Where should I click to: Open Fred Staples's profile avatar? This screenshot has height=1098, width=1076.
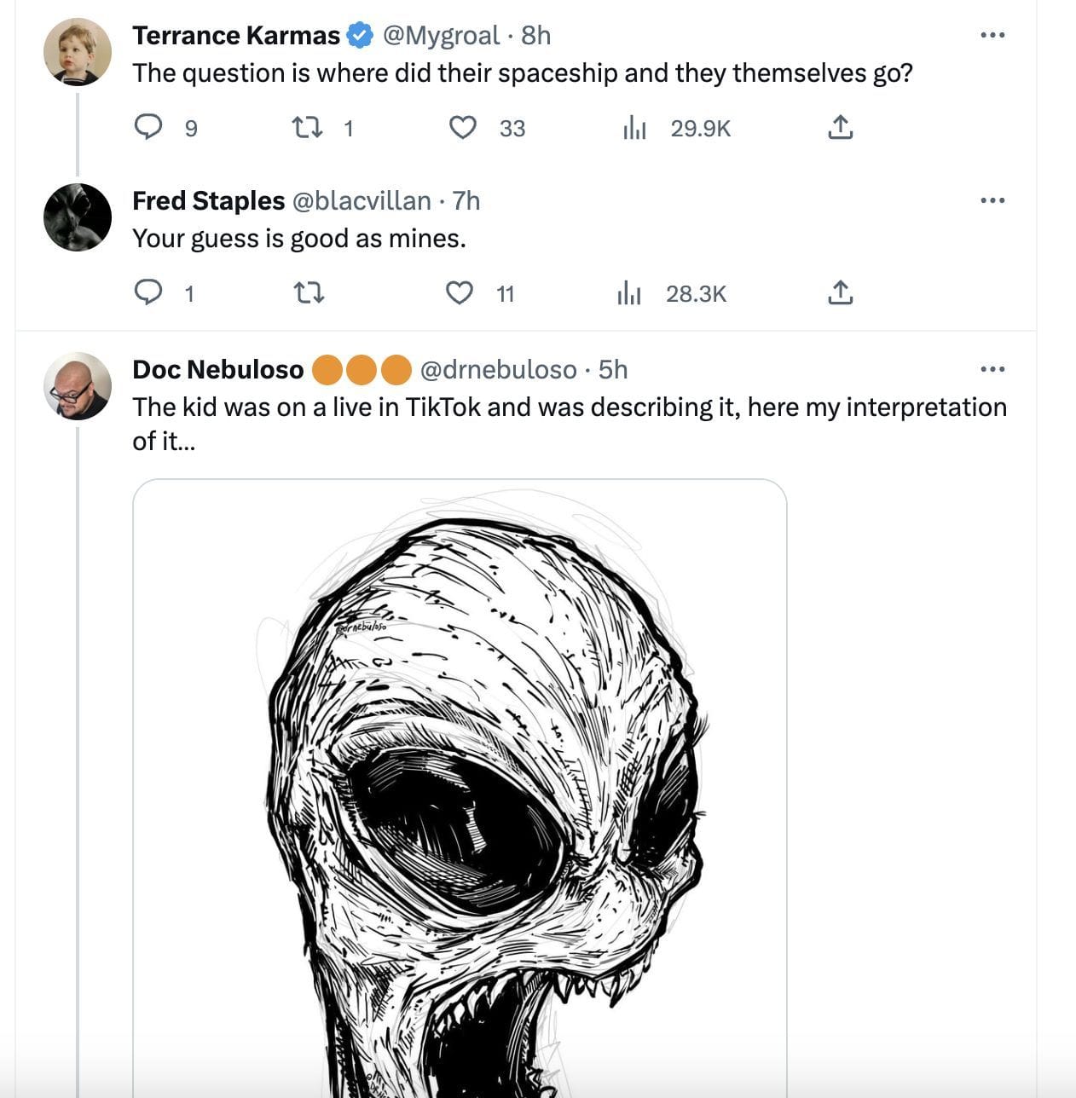pyautogui.click(x=78, y=217)
